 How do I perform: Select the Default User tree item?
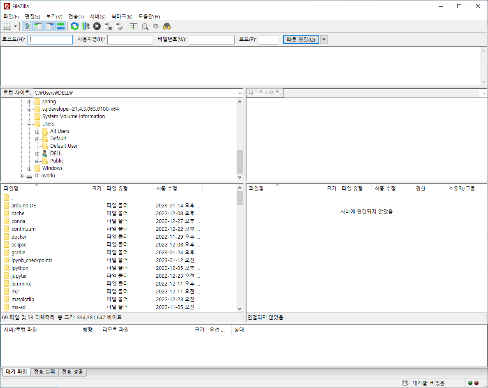click(x=64, y=146)
